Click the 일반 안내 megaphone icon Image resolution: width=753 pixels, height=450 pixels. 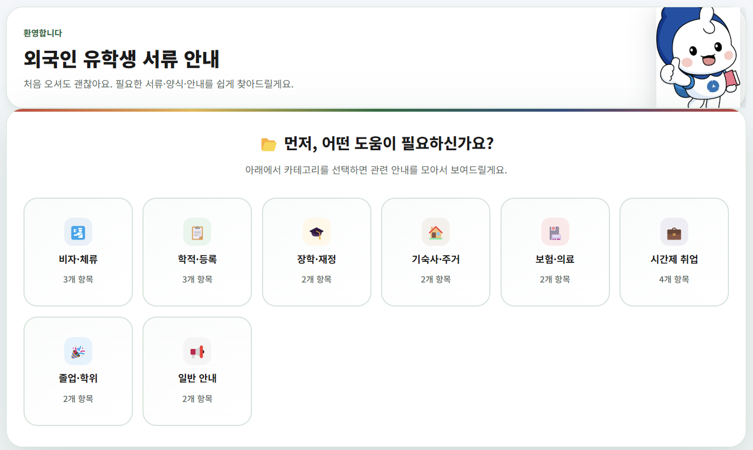(197, 351)
